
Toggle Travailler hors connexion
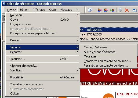(x=43, y=84)
